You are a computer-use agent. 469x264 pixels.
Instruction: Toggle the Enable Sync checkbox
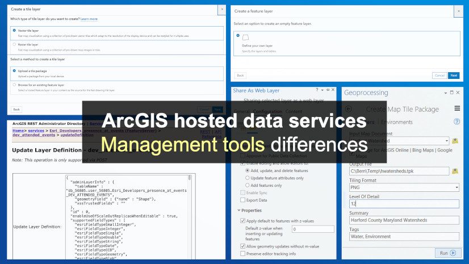tap(242, 192)
